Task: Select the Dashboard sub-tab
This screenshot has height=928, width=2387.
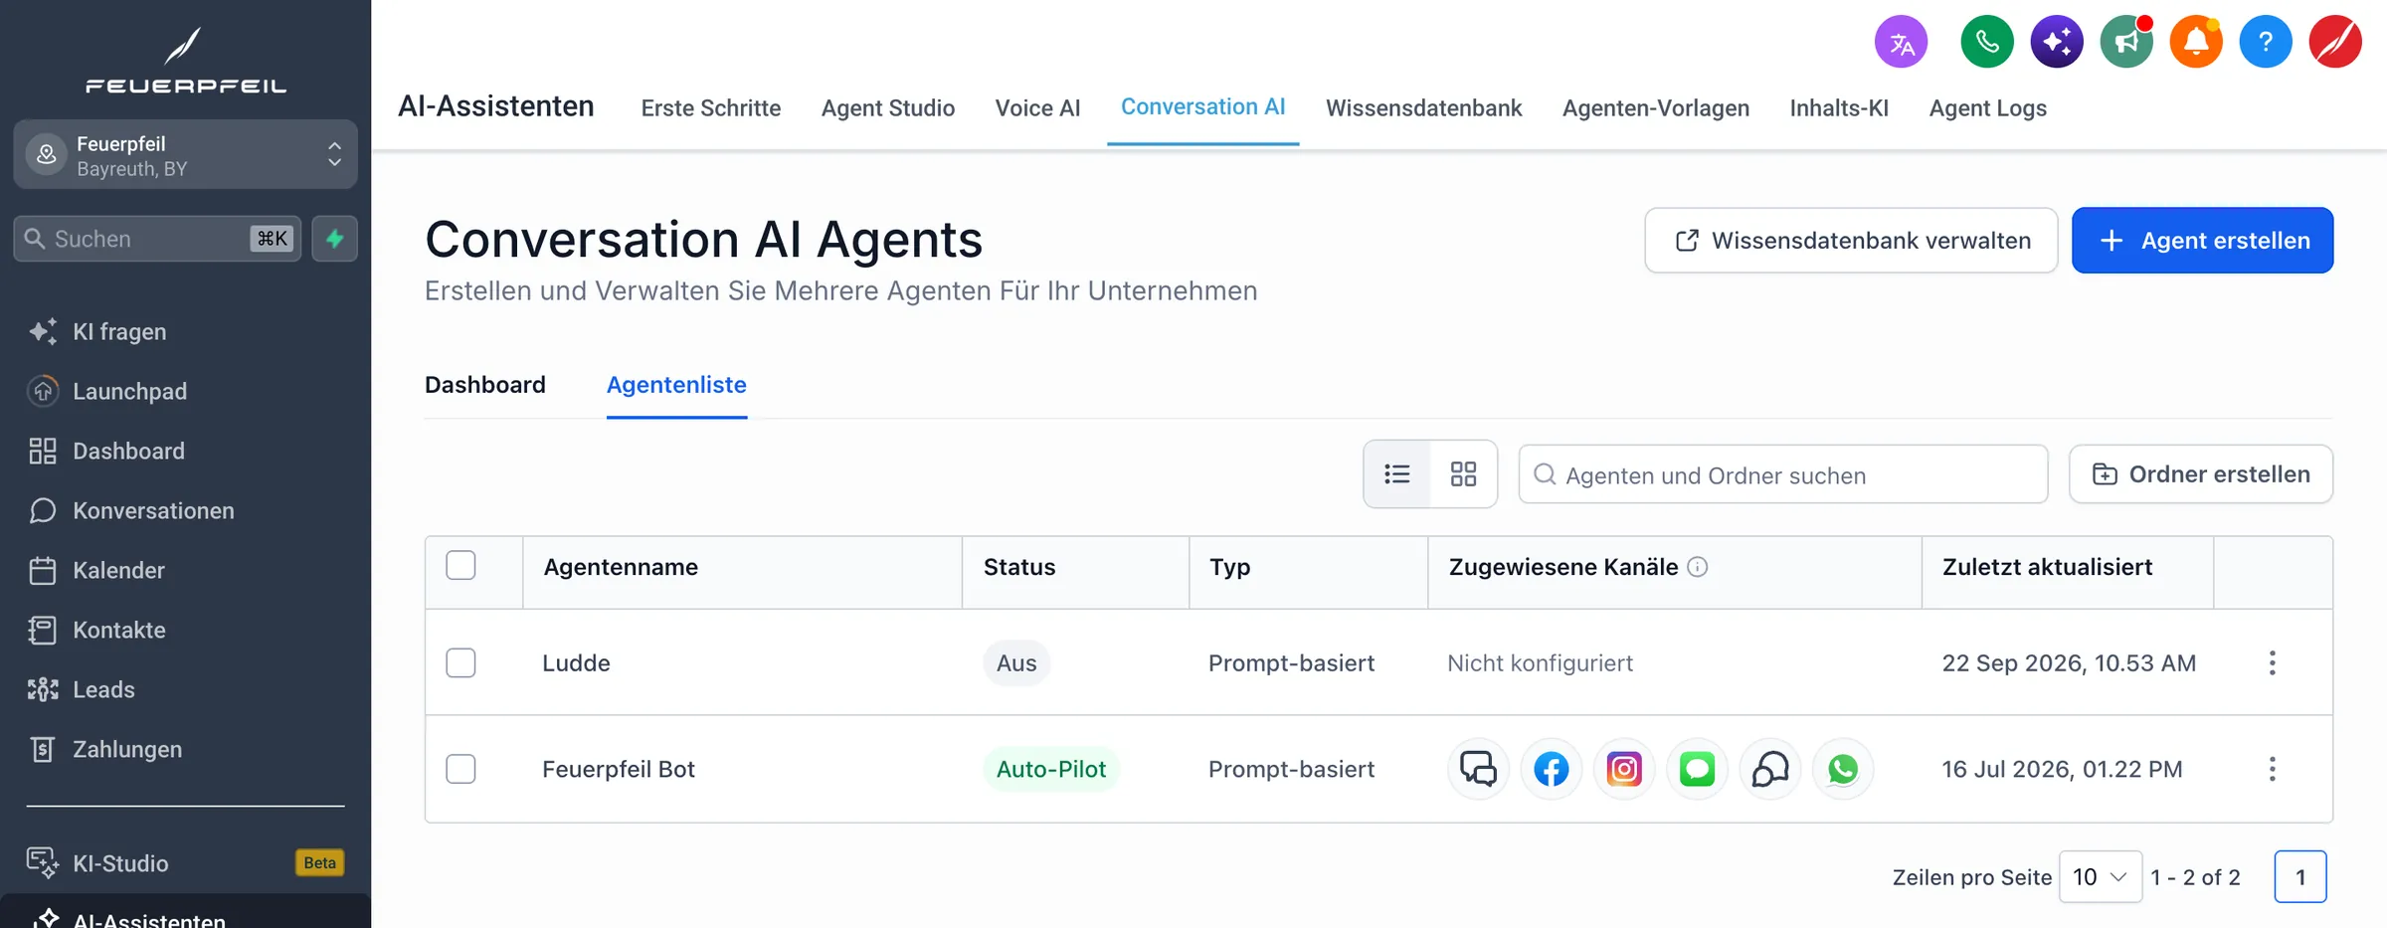Action: tap(485, 385)
